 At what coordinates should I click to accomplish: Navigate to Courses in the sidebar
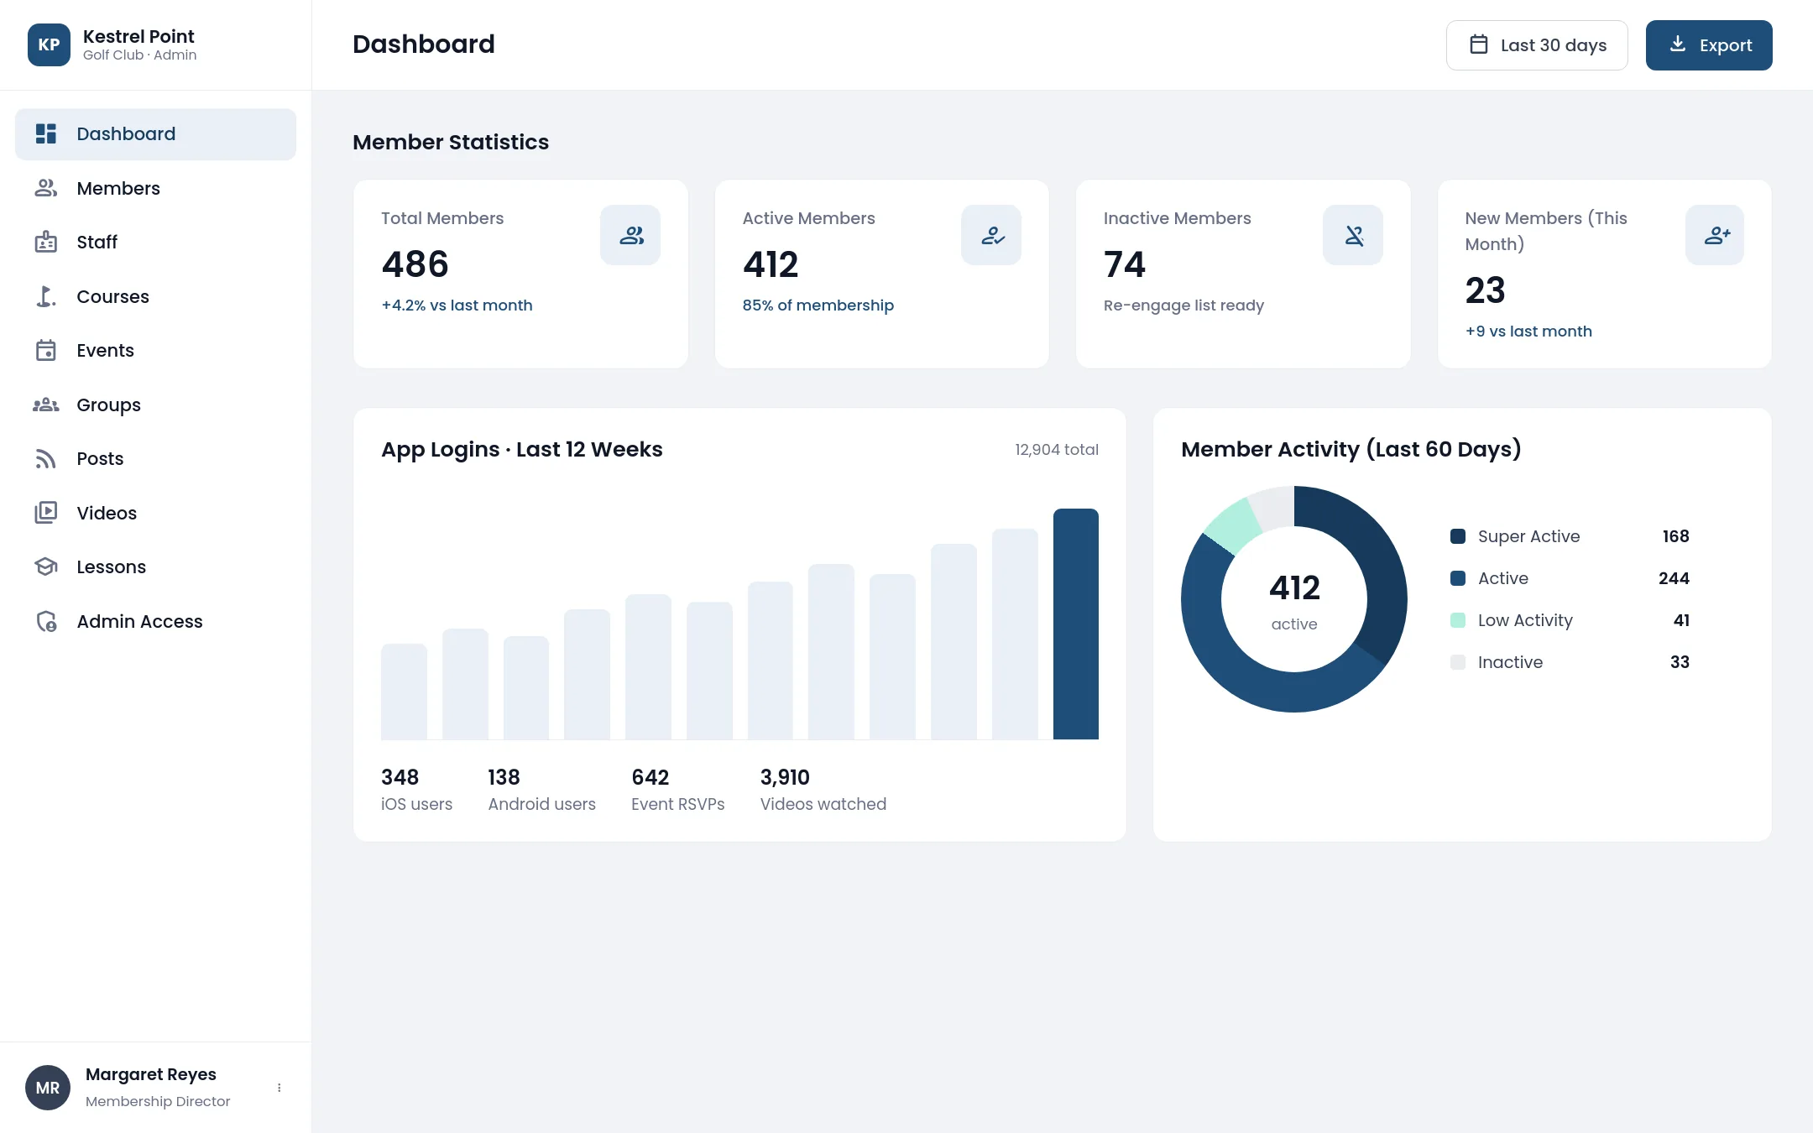pos(155,296)
